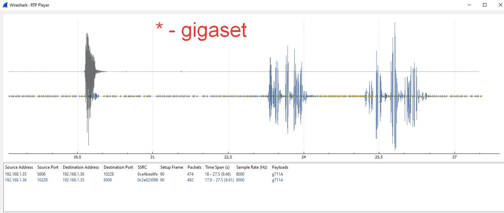Click the Destination Address column header
The height and width of the screenshot is (213, 504).
(x=81, y=167)
